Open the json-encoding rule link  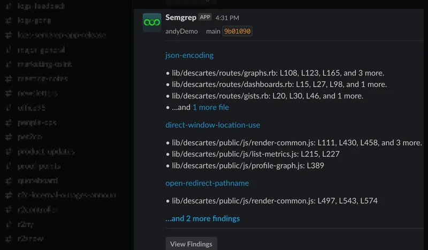pyautogui.click(x=189, y=55)
